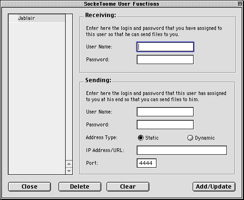Screen dimensions: 244x200
Task: Select Jablair in the user list
Action: (x=37, y=18)
